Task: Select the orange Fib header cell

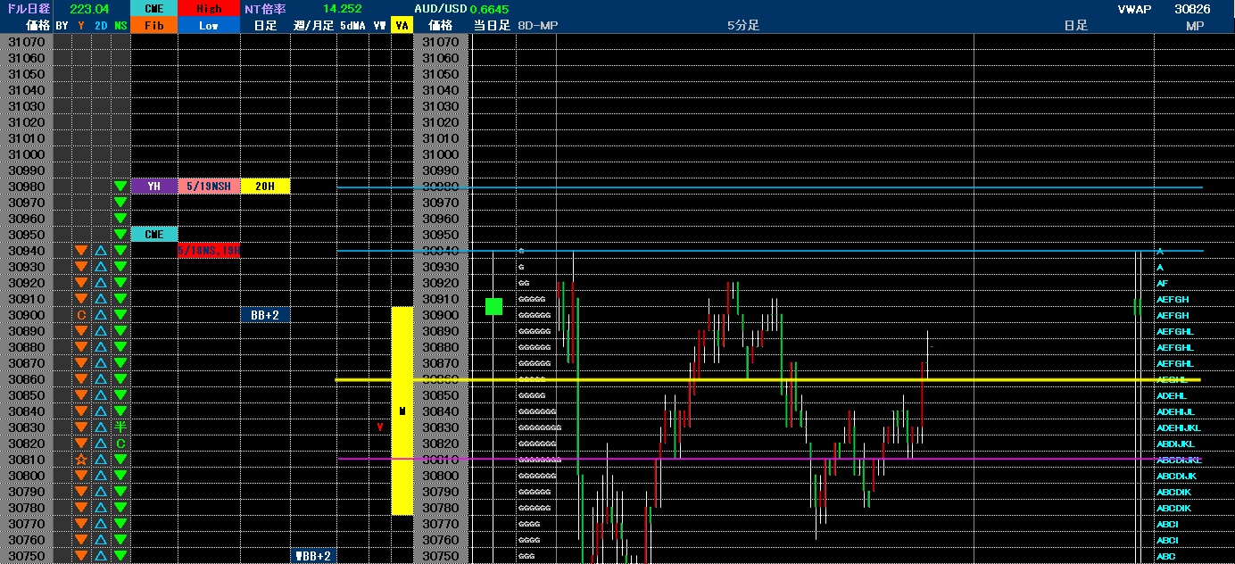Action: pos(153,25)
